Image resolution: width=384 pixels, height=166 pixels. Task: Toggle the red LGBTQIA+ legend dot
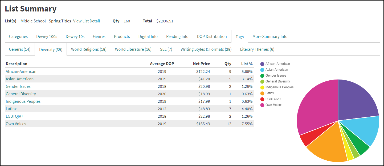coord(262,99)
